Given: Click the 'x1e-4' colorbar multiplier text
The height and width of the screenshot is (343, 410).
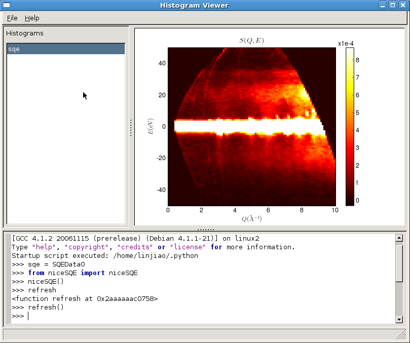Looking at the screenshot, I should click(346, 44).
